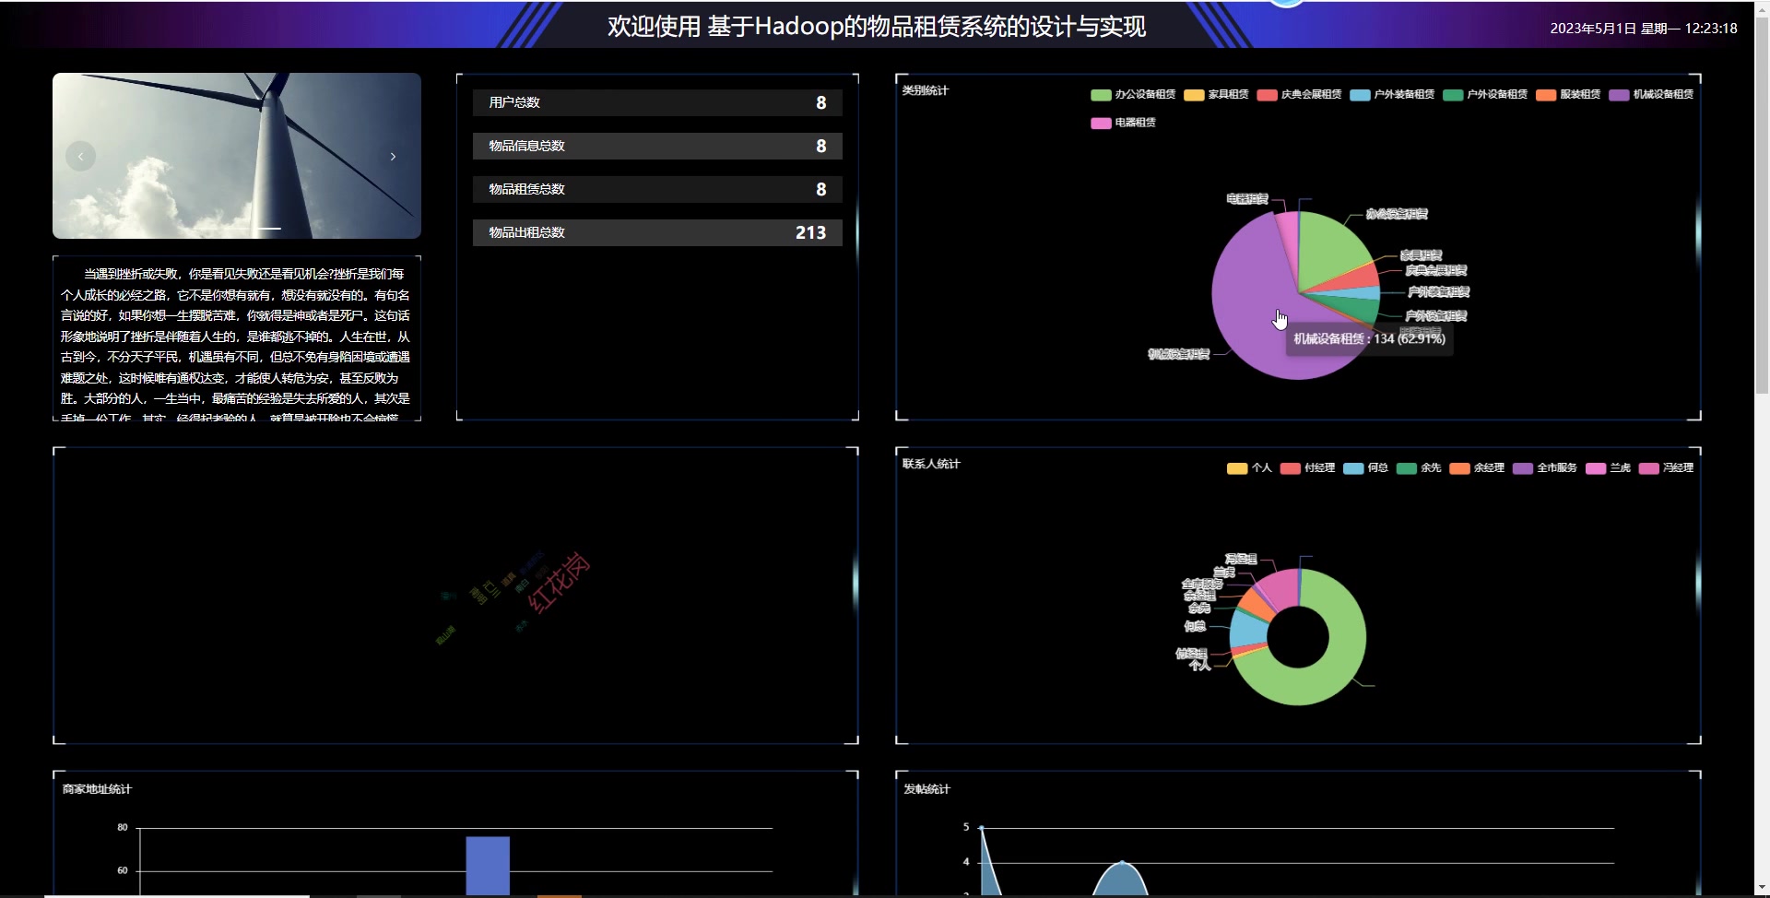Toggle 付经理 legend item
The height and width of the screenshot is (898, 1770).
[1307, 468]
